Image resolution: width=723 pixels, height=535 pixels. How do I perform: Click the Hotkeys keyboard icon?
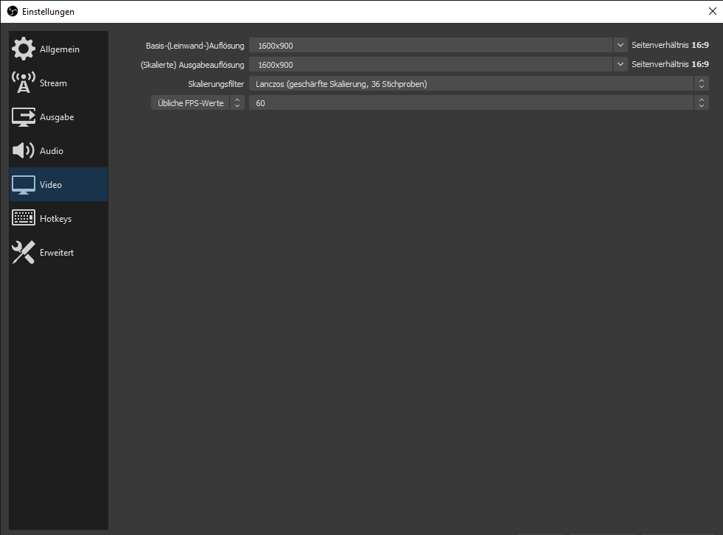24,219
